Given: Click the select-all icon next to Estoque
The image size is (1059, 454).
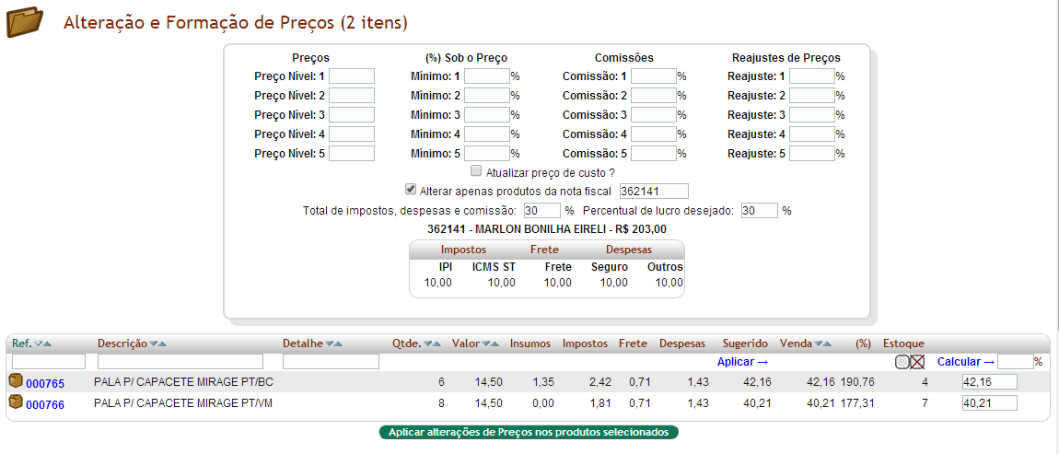Looking at the screenshot, I should 902,362.
